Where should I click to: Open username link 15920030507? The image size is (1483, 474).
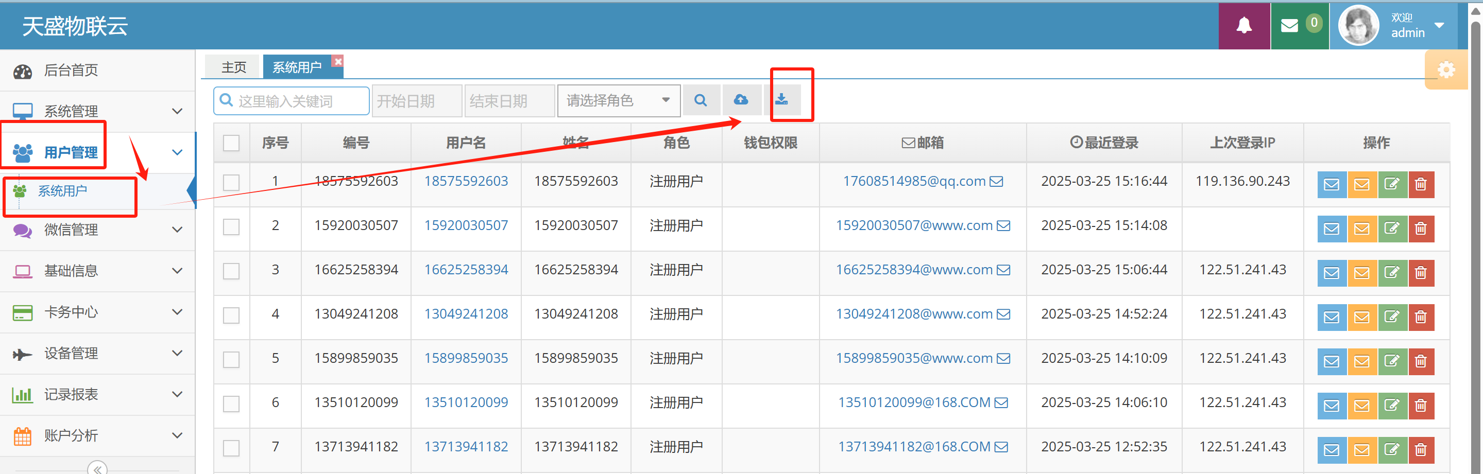[x=466, y=225]
